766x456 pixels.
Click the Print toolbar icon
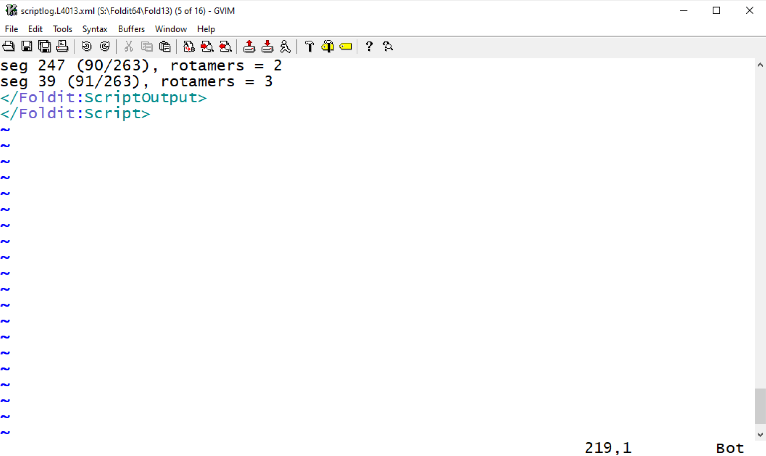tap(62, 46)
